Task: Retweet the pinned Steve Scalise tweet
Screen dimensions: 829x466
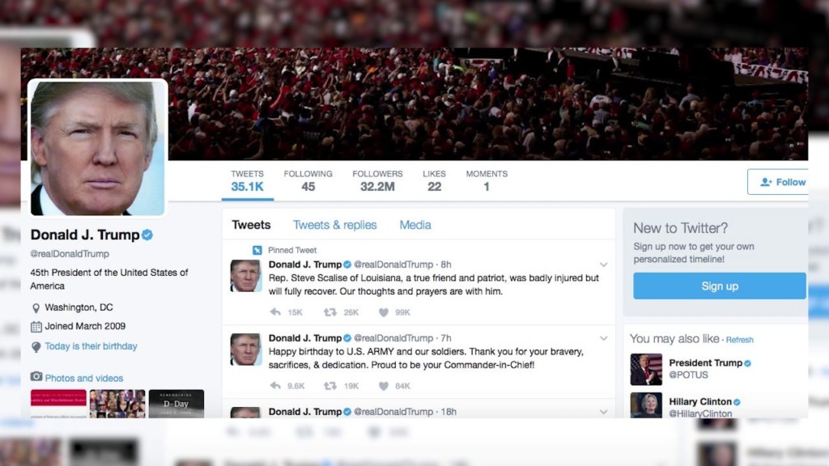Action: coord(330,312)
